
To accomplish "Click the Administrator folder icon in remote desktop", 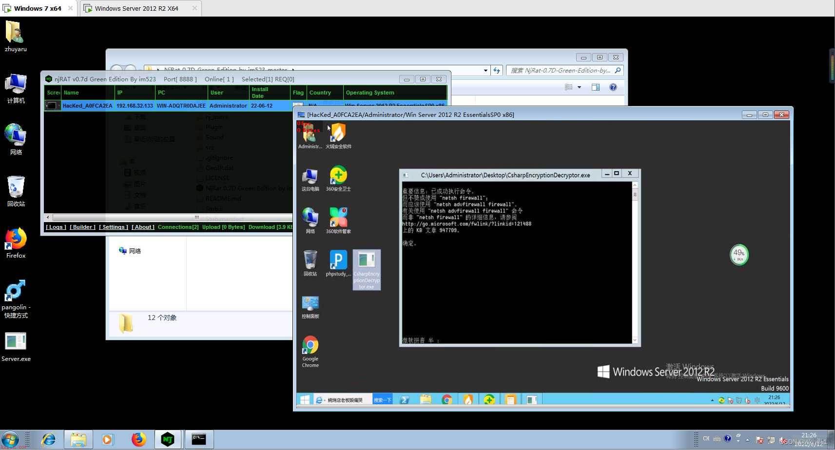I will (x=310, y=136).
